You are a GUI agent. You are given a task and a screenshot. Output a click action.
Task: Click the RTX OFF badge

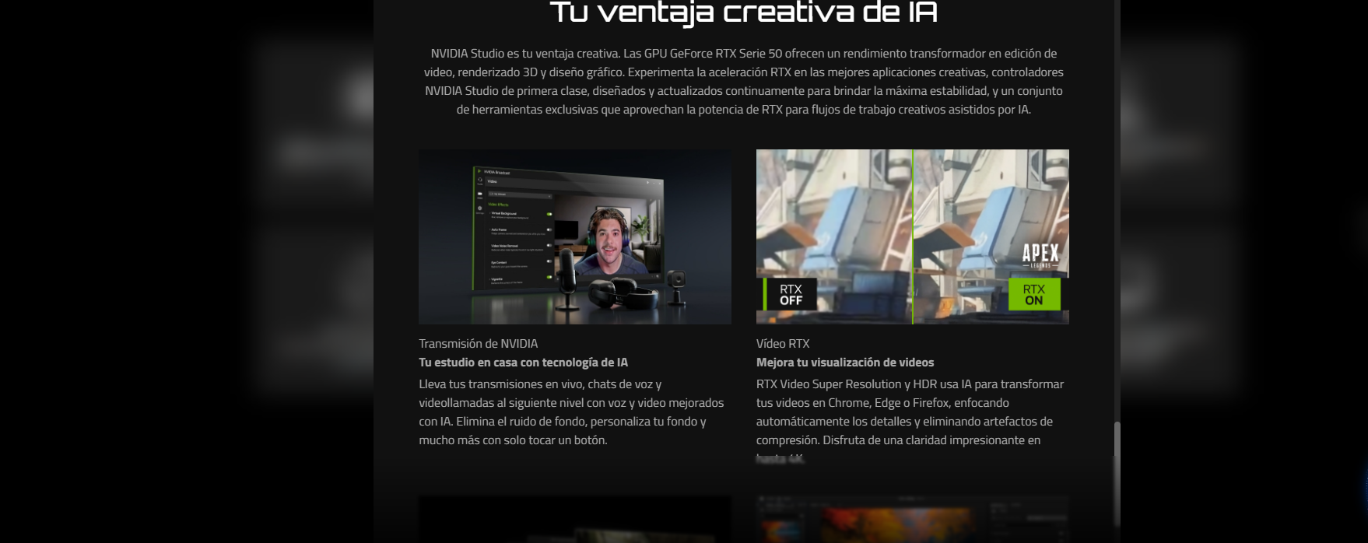pos(790,295)
